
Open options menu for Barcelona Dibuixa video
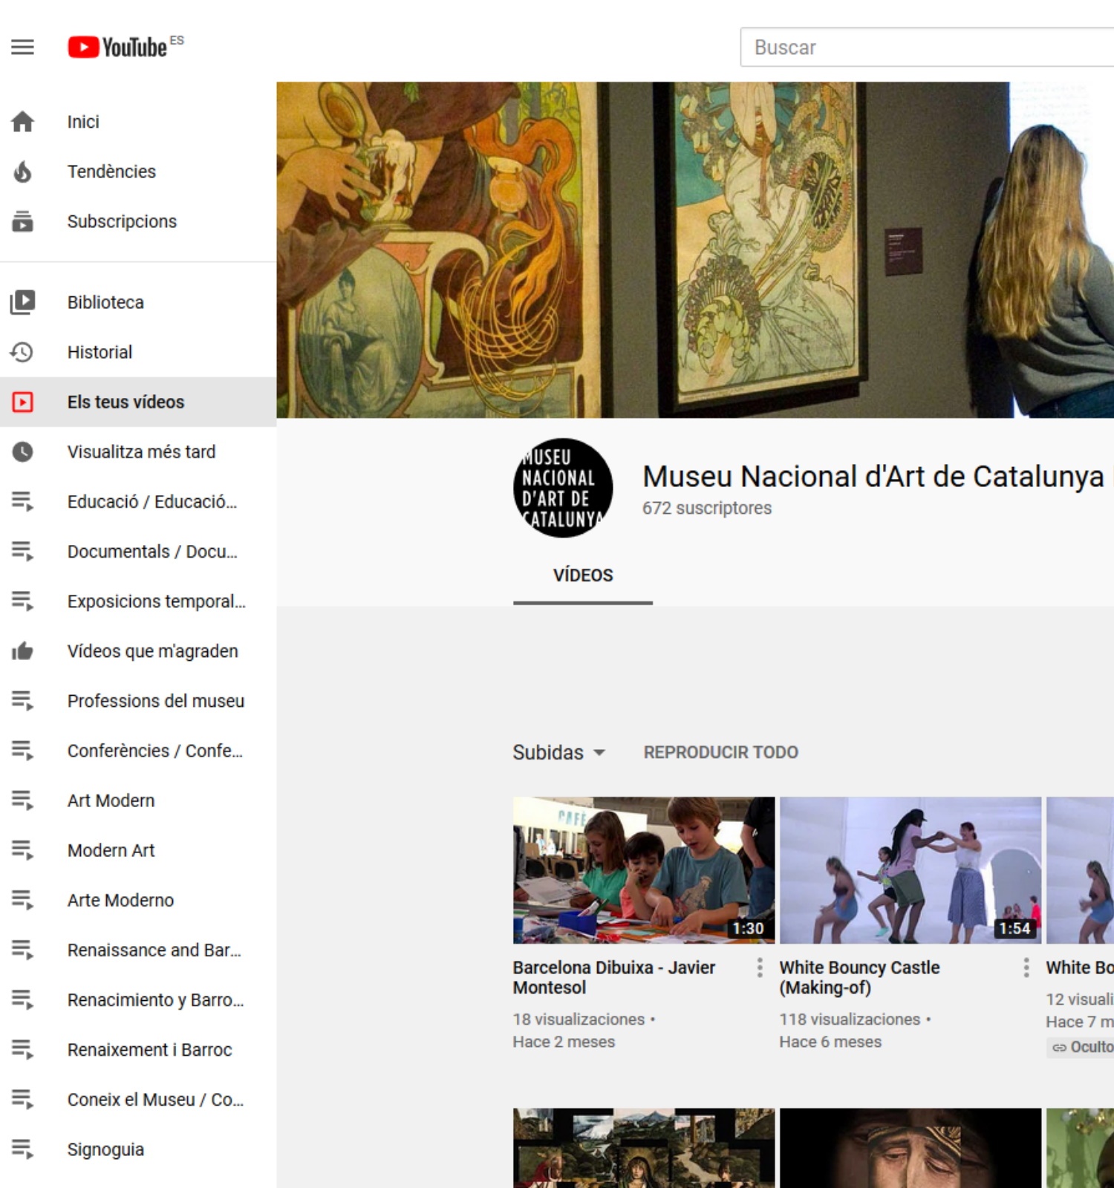pyautogui.click(x=759, y=967)
